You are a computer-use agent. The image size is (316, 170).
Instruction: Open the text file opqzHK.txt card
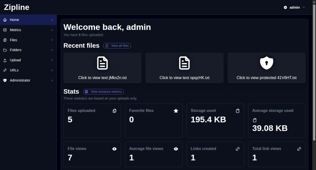point(185,68)
